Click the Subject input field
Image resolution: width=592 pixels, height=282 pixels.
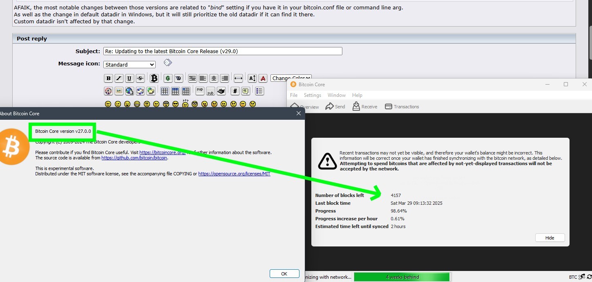(223, 51)
